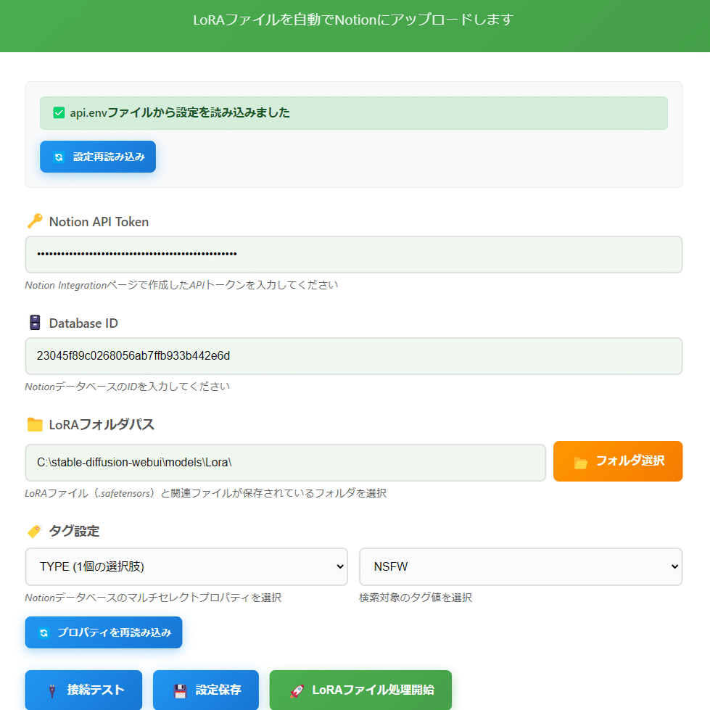The image size is (710, 710).
Task: Click the タグ設定 section label
Action: click(x=74, y=531)
